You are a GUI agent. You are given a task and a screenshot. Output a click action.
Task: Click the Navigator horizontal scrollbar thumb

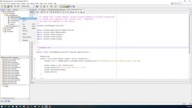(x=8, y=98)
